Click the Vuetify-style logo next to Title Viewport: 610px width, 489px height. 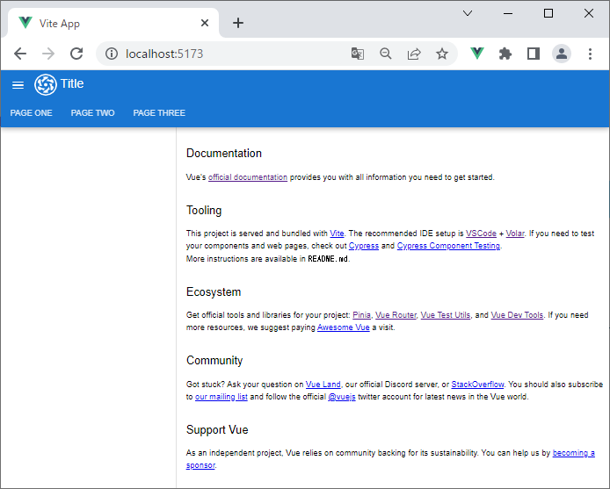46,84
